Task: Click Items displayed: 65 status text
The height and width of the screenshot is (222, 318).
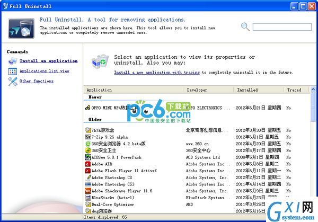Action: pos(105,217)
